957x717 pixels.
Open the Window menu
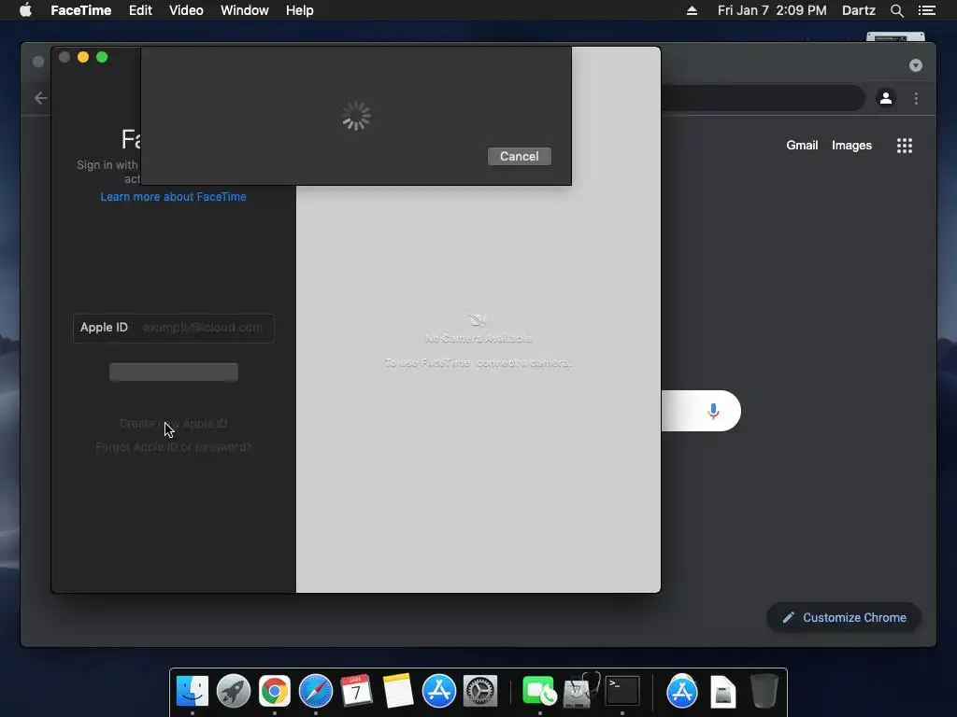coord(244,10)
